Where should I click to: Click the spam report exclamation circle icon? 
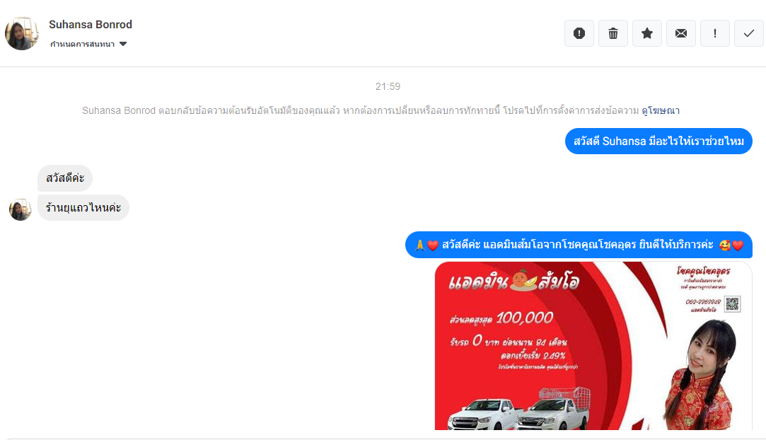click(x=579, y=33)
